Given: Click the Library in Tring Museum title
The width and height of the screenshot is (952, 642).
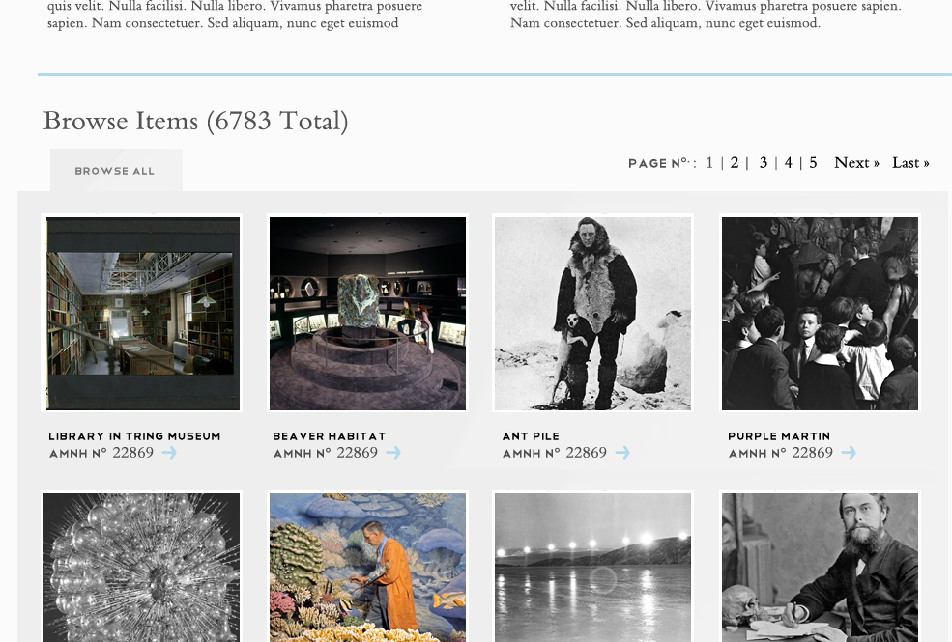Looking at the screenshot, I should pos(134,436).
